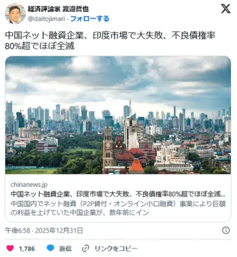The width and height of the screenshot is (237, 257).
Task: Click the フォローする follow link
Action: pyautogui.click(x=89, y=19)
